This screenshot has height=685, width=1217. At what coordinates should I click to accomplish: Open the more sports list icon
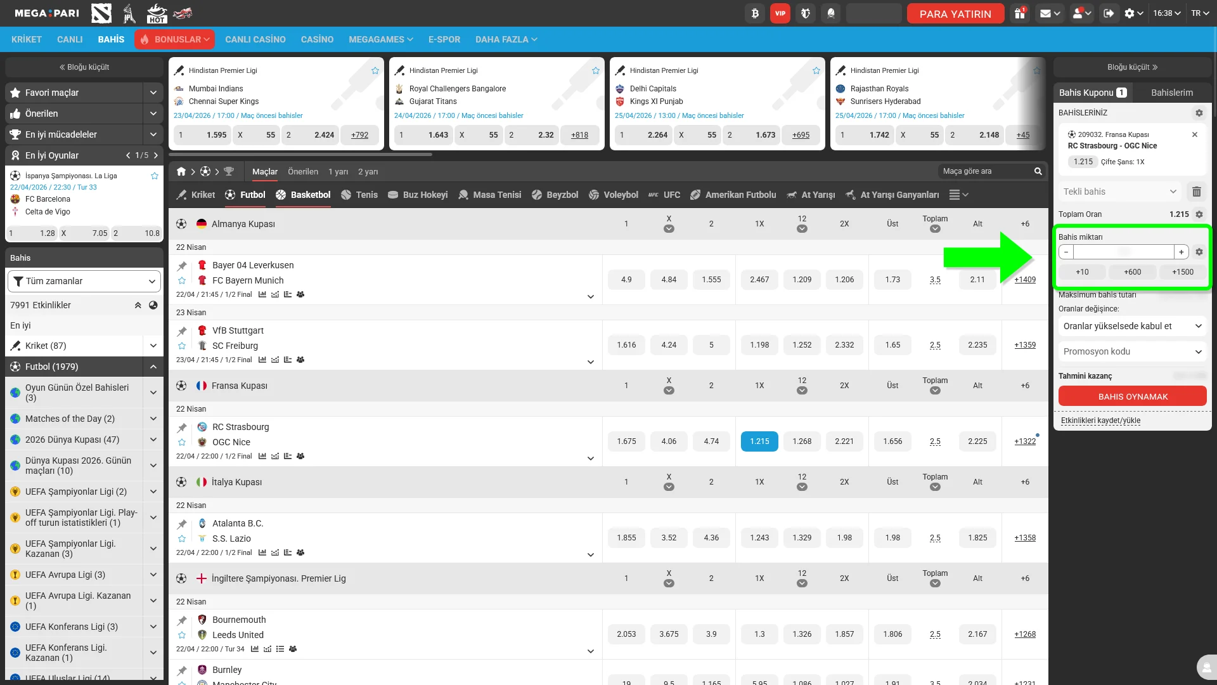(958, 195)
